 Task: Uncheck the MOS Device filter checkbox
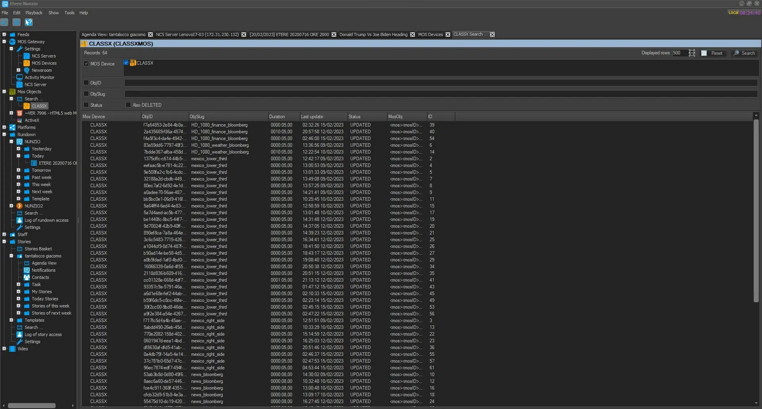click(86, 63)
